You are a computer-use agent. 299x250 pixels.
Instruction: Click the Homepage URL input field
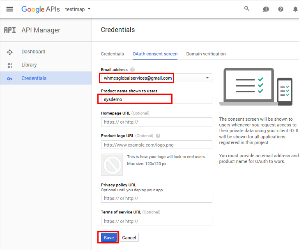156,122
